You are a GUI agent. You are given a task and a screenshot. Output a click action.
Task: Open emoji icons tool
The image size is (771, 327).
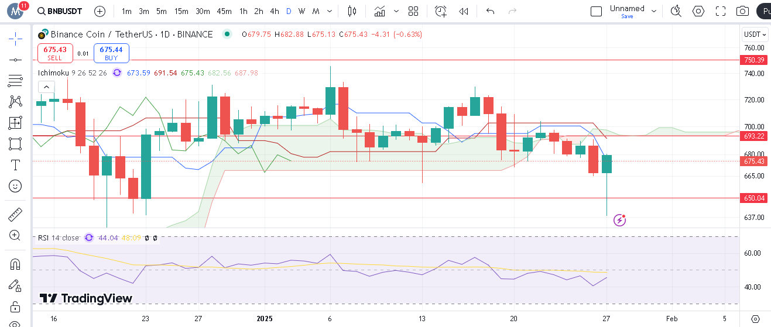pos(16,186)
